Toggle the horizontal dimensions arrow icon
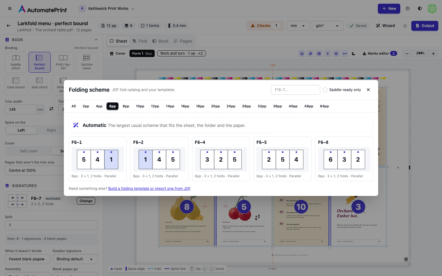The image size is (442, 276). point(345,54)
